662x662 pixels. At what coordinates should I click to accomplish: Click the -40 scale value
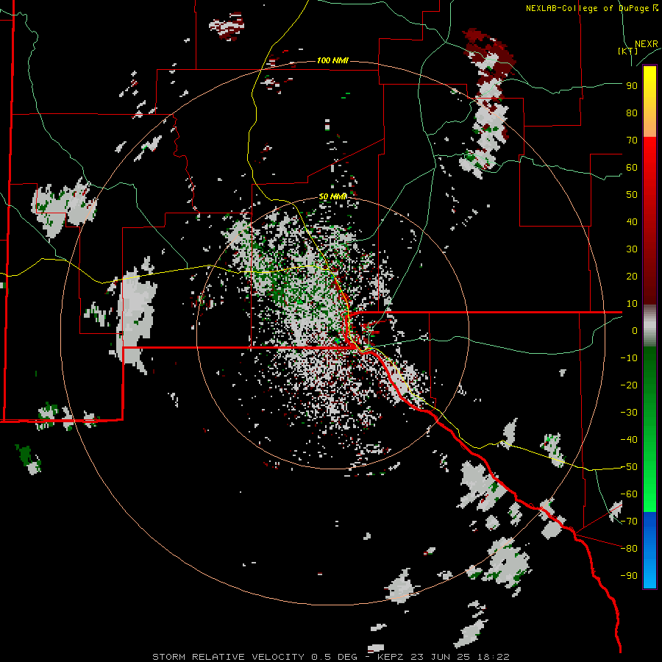[629, 440]
